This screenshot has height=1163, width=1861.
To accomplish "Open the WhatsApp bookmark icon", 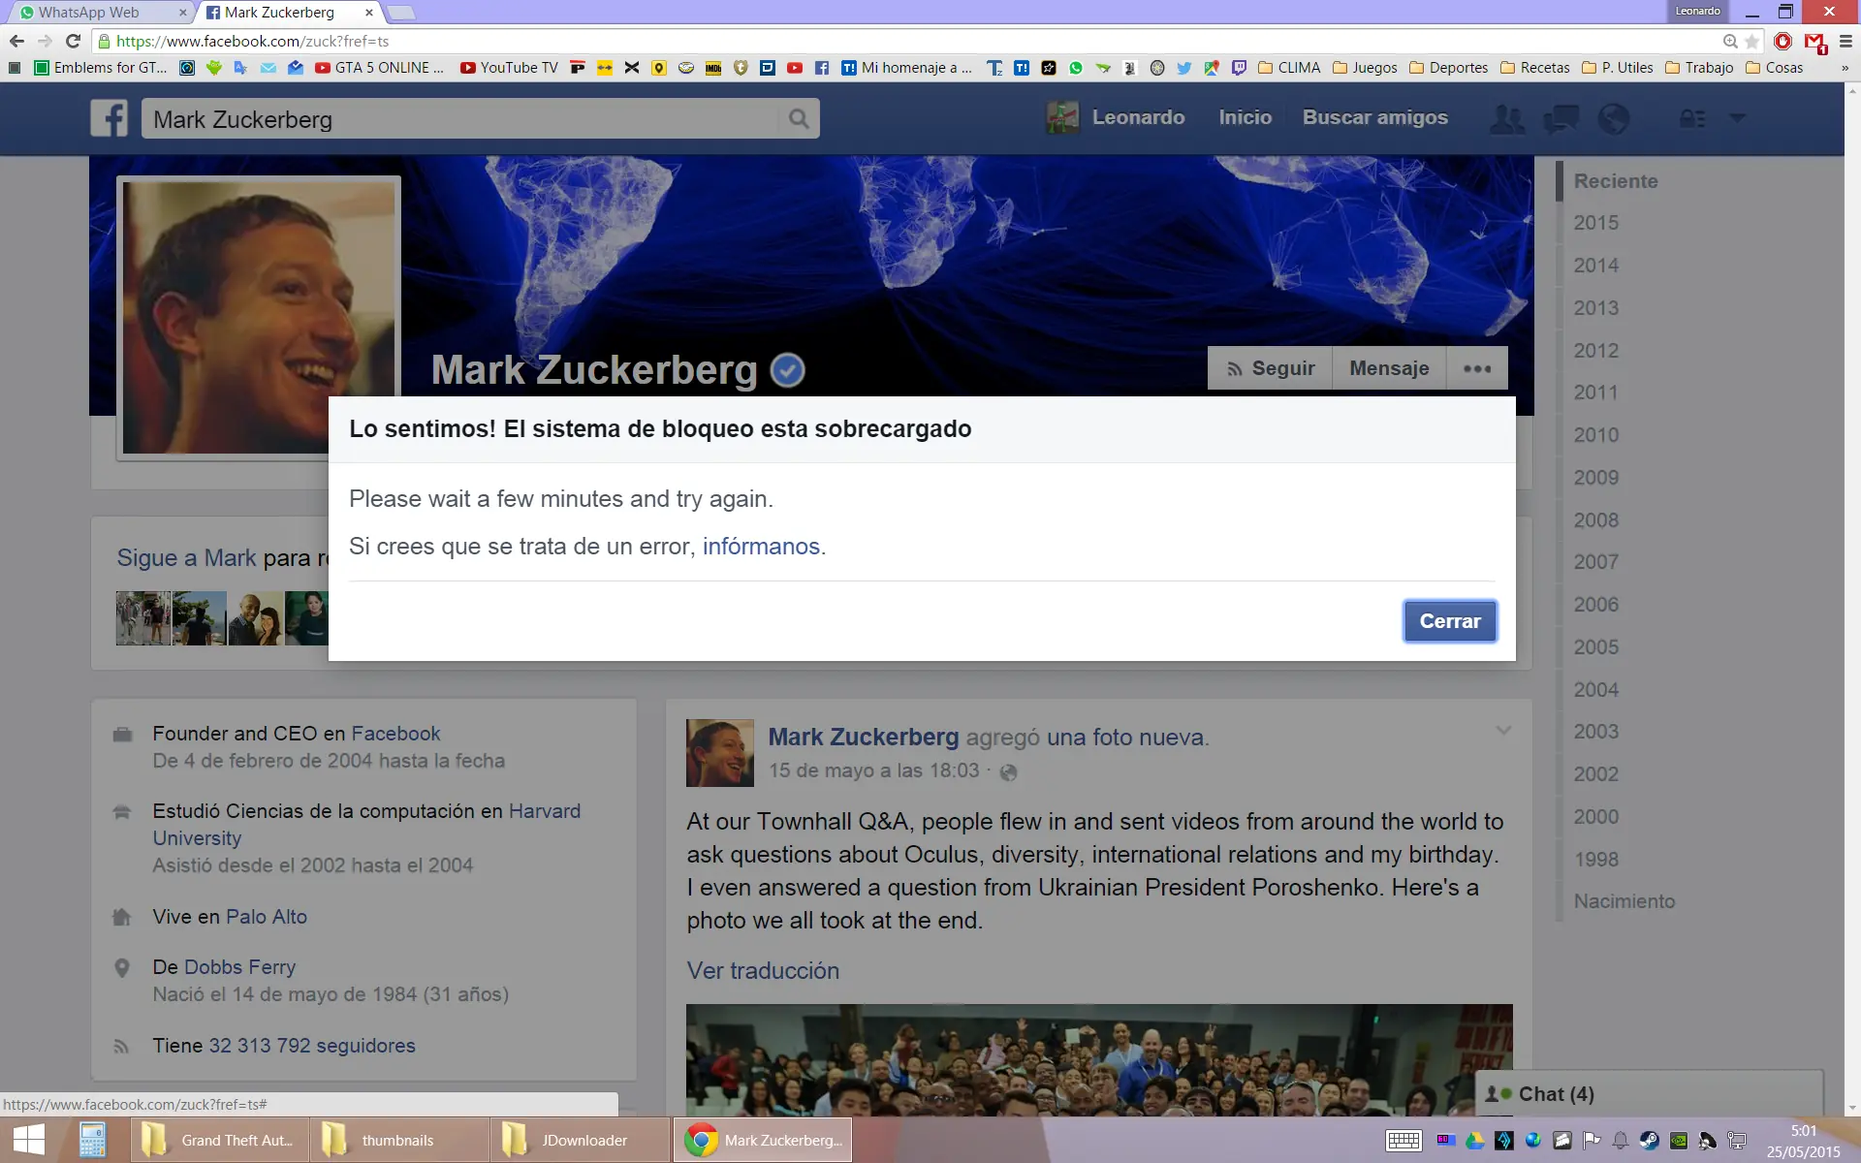I will (x=1074, y=67).
